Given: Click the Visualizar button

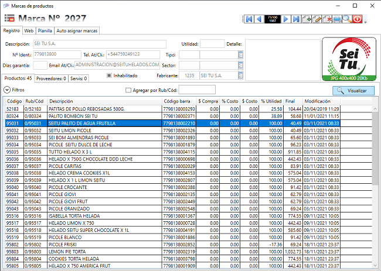Looking at the screenshot, I should tap(353, 91).
